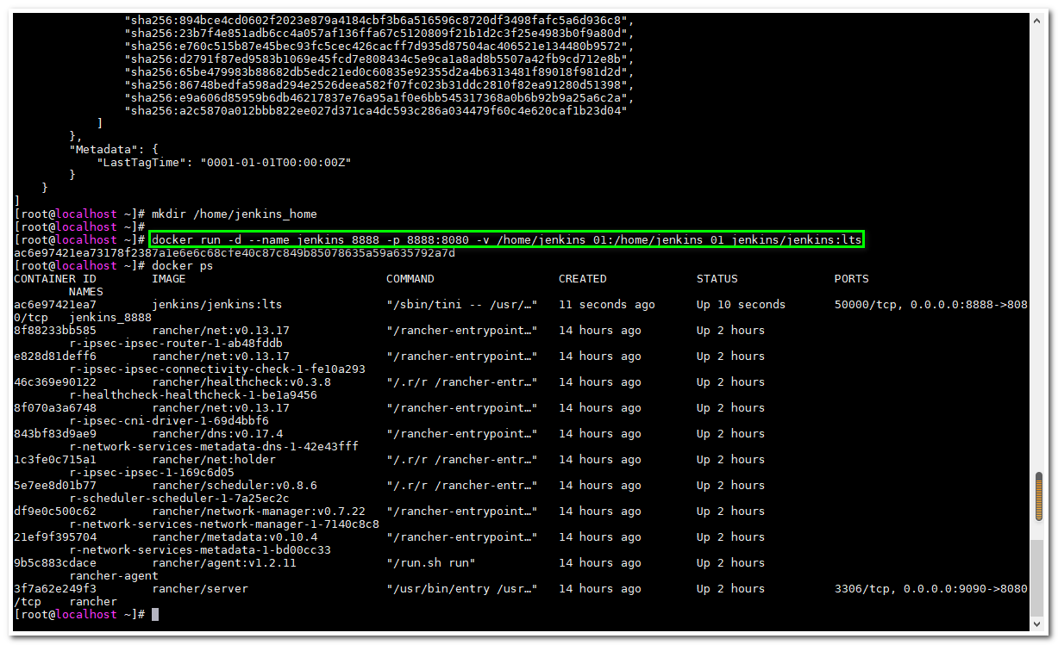The height and width of the screenshot is (645, 1058).
Task: Select the mkdir /home/jenkins_home command text
Action: tap(235, 214)
